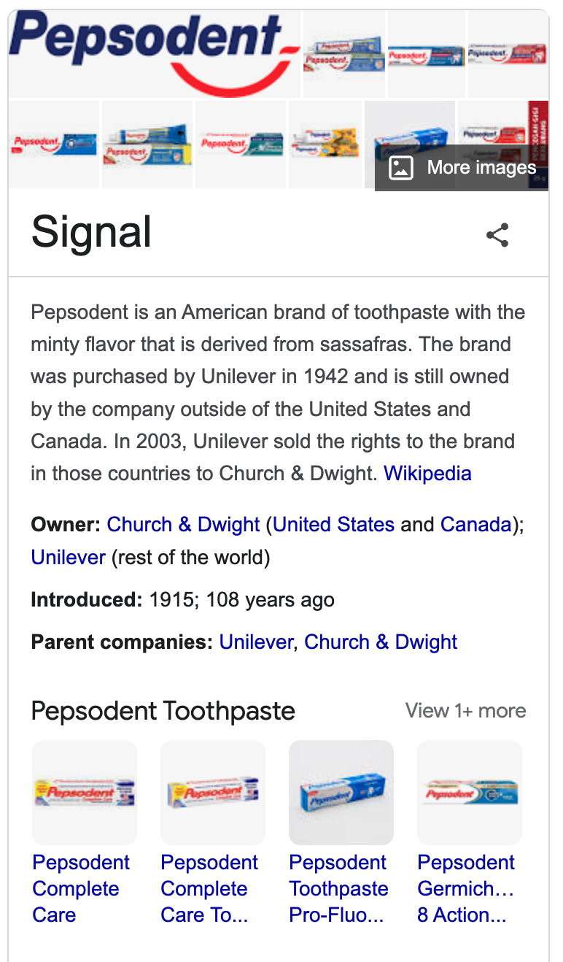Screen dimensions: 563x962
Task: Open the Wikipedia source link
Action: coord(427,473)
